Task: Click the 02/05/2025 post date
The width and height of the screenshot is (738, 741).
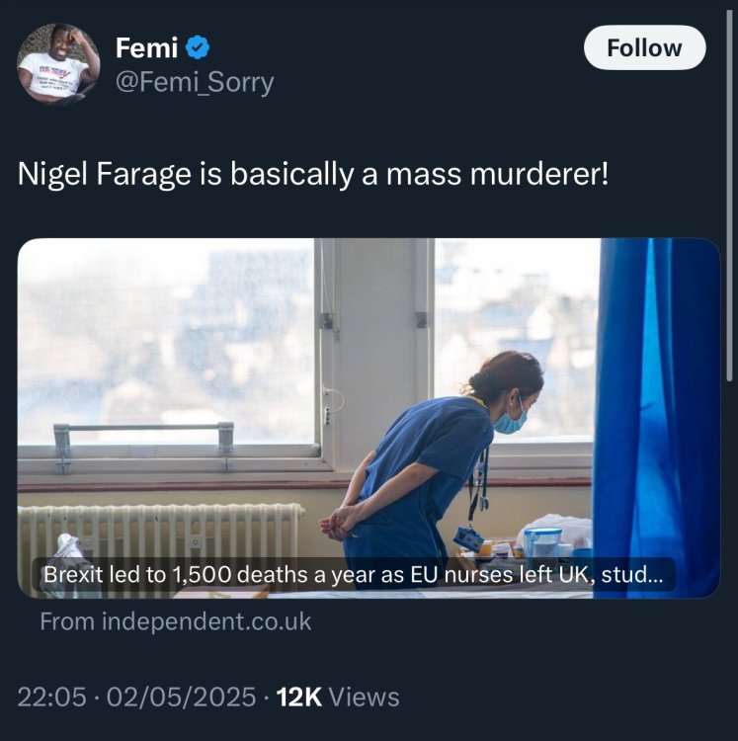Action: (180, 697)
